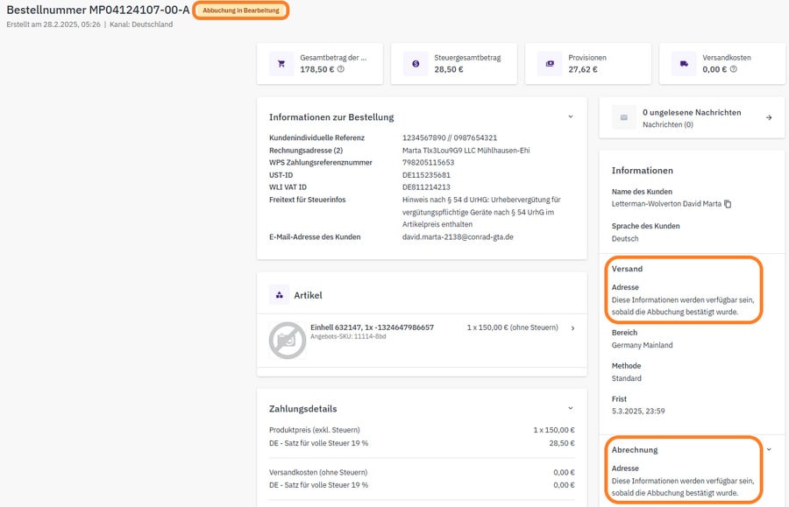Toggle the Abrechnung section chevron
This screenshot has width=789, height=507.
coord(769,449)
